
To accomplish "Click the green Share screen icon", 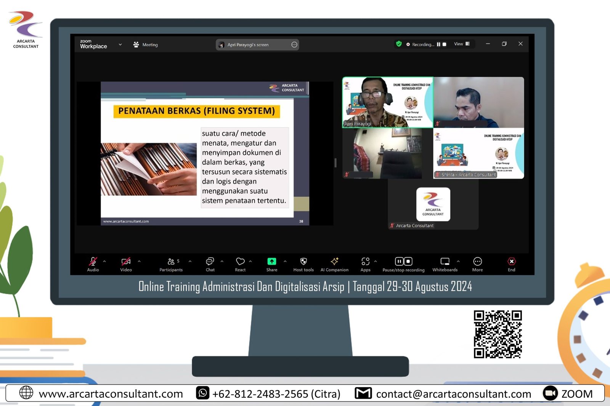I will 271,262.
